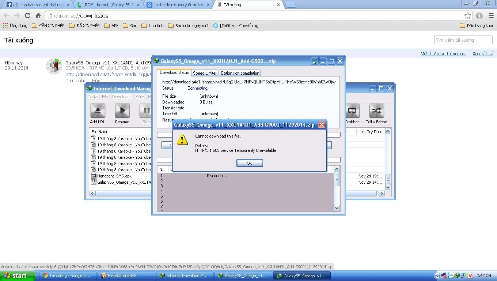
Task: Open the Tasks menu in IDM
Action: [x=92, y=97]
